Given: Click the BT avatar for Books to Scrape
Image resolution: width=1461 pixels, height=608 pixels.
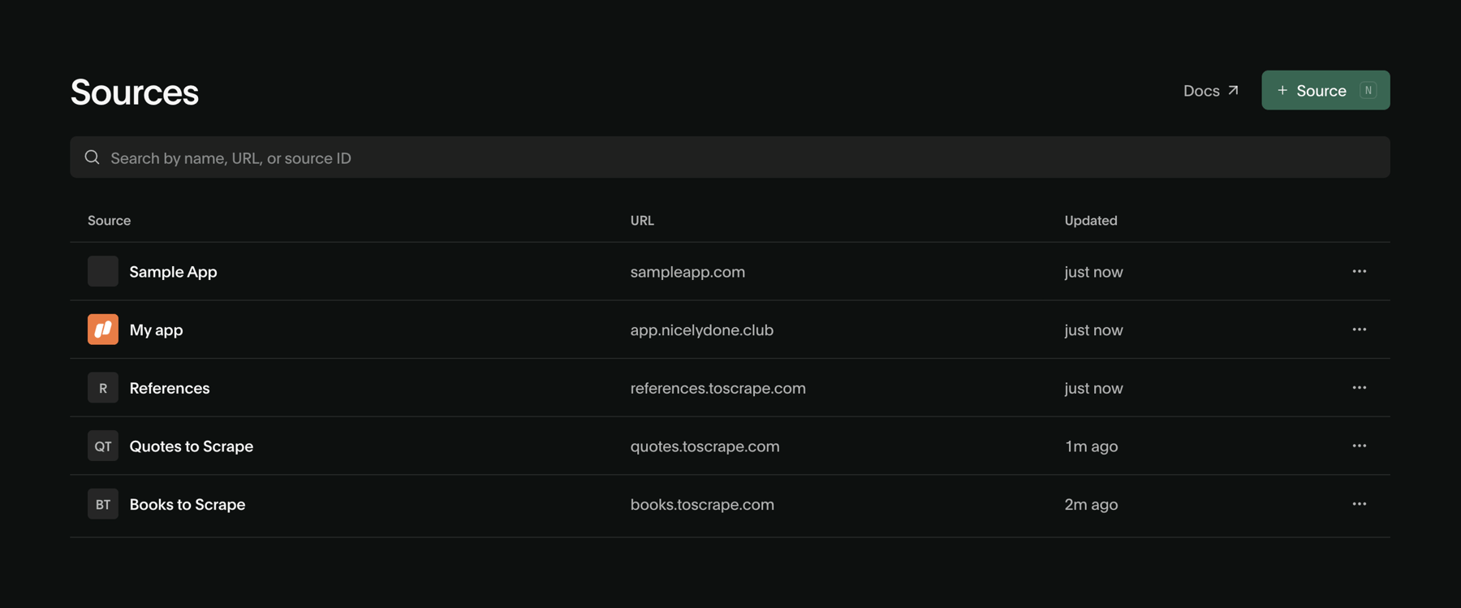Looking at the screenshot, I should pos(103,504).
